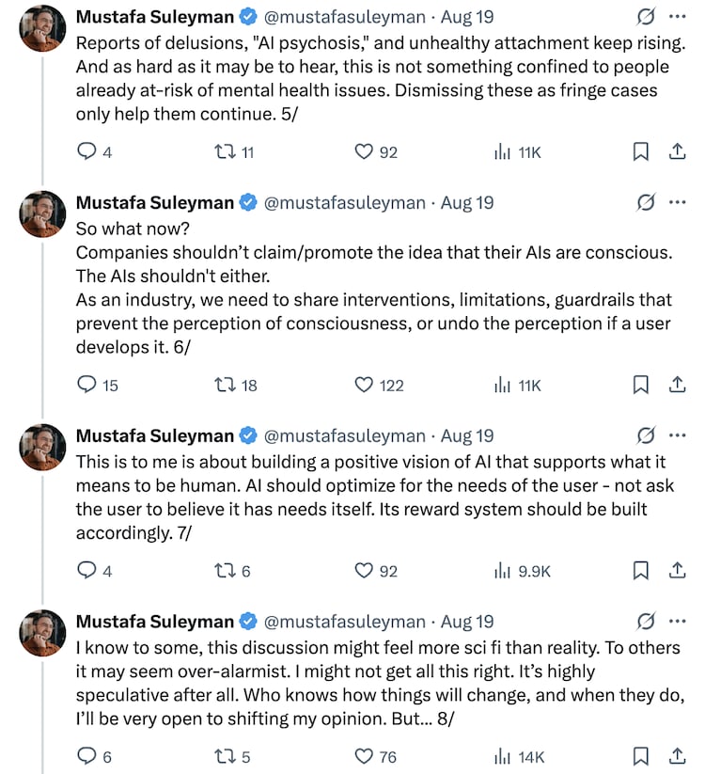Bookmark the tweet ending 8/

pos(640,756)
